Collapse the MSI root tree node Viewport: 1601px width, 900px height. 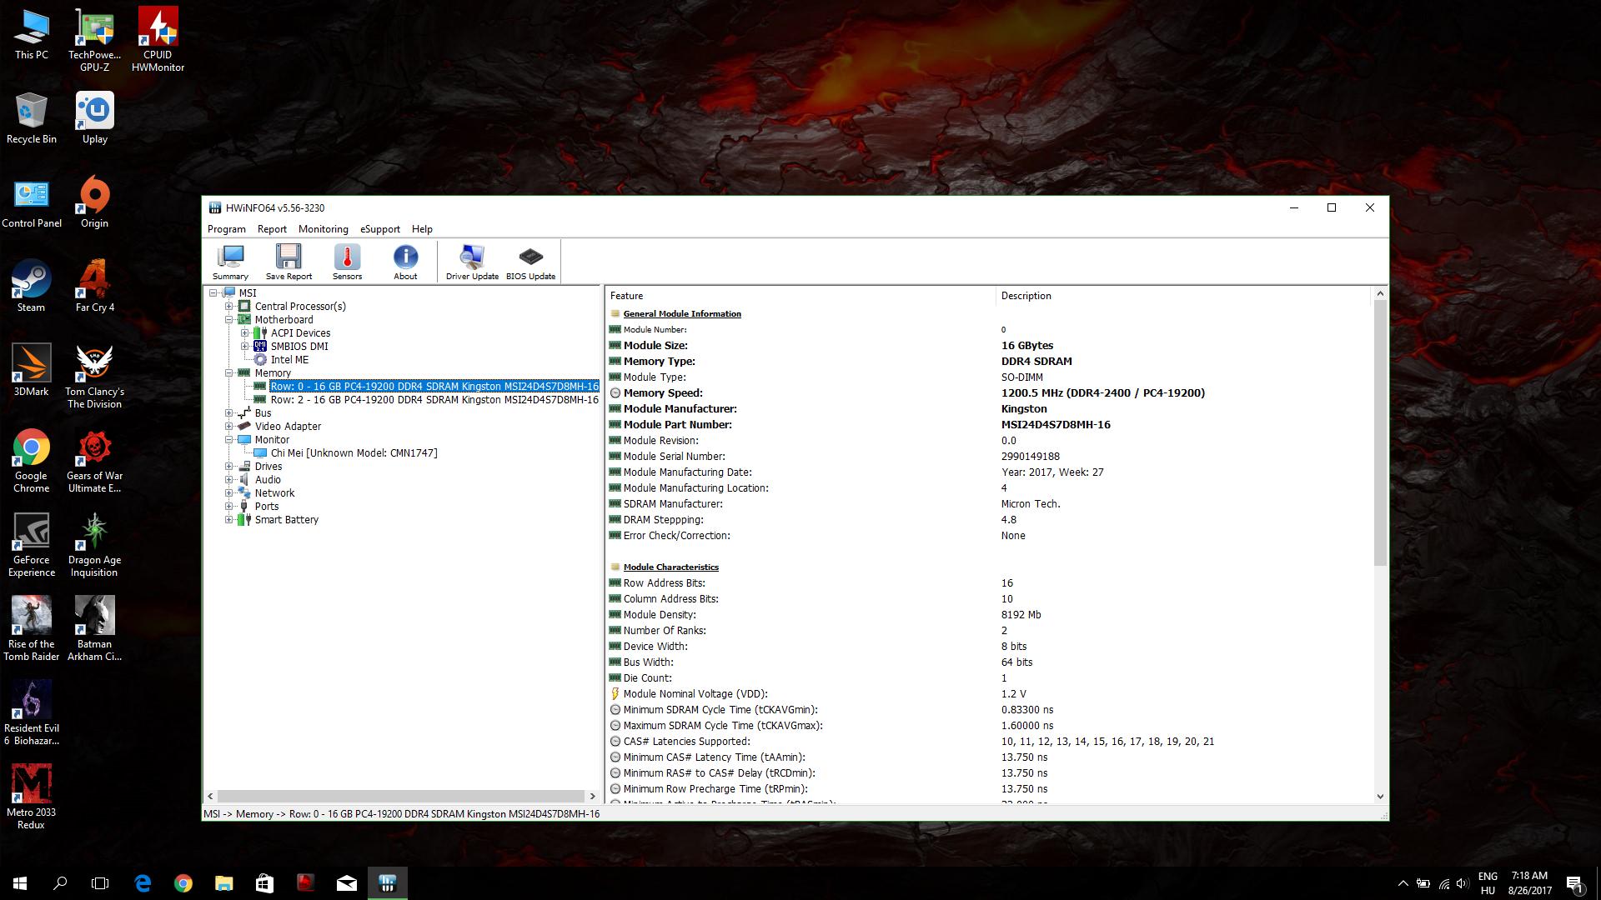coord(213,292)
